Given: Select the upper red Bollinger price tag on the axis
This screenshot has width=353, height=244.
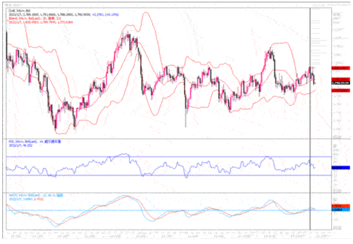Looking at the screenshot, I should point(340,67).
